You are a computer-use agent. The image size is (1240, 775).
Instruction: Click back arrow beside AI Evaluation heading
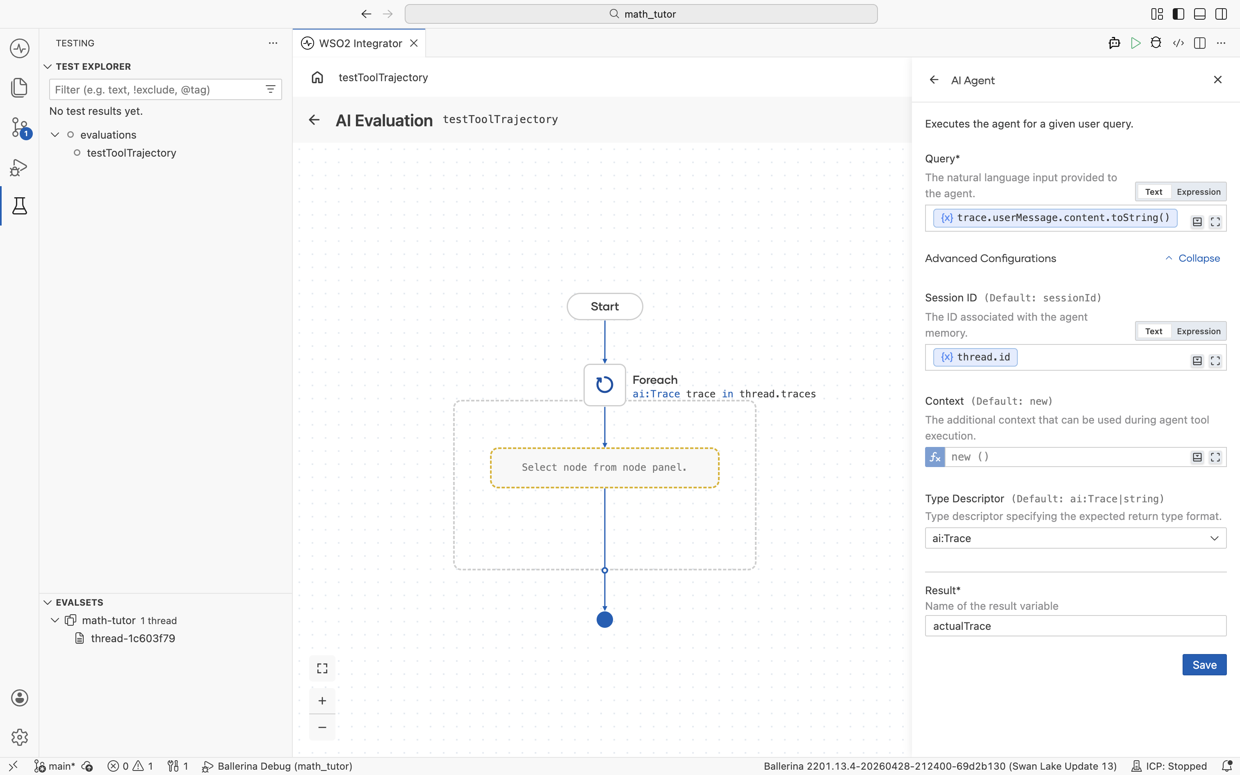(314, 120)
